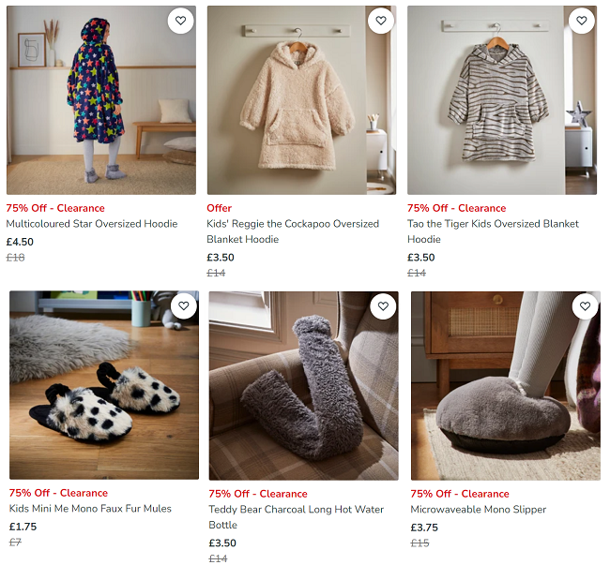Heart the Teddy Bear Hot Water Bottle
The height and width of the screenshot is (580, 610).
pos(383,306)
